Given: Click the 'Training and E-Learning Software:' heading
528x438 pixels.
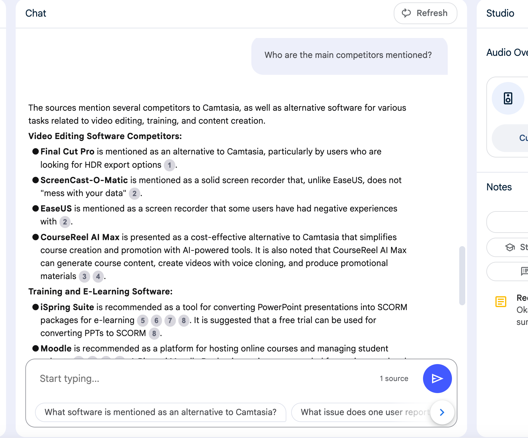Looking at the screenshot, I should [100, 291].
